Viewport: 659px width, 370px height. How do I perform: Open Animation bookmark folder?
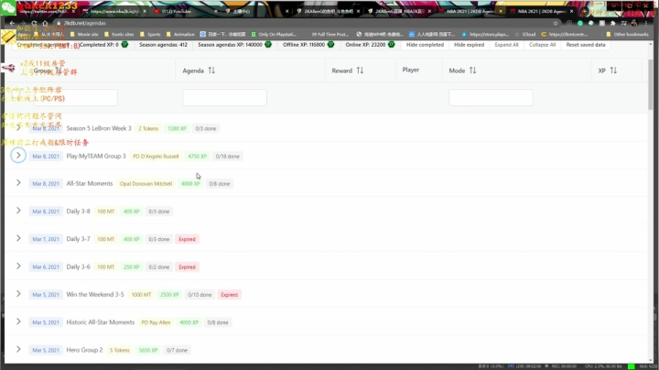[180, 35]
